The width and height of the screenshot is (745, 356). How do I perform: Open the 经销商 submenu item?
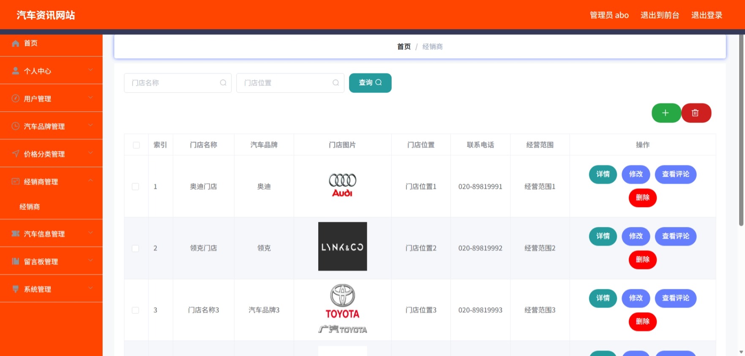[30, 207]
